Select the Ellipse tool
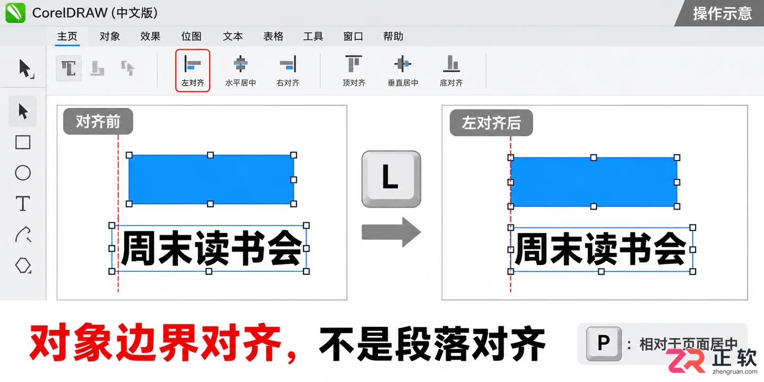Viewport: 764px width, 382px height. [23, 173]
